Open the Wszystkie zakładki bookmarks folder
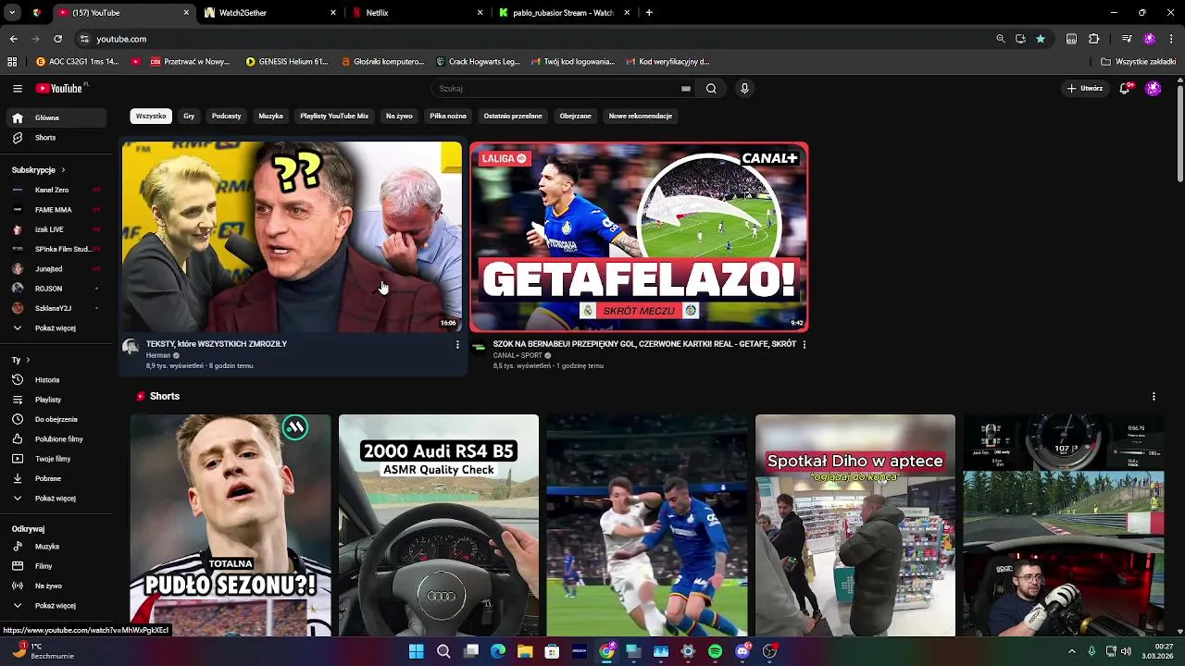 (x=1139, y=62)
